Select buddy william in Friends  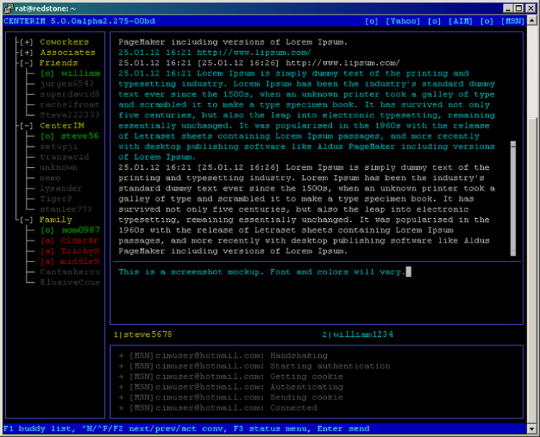[71, 73]
